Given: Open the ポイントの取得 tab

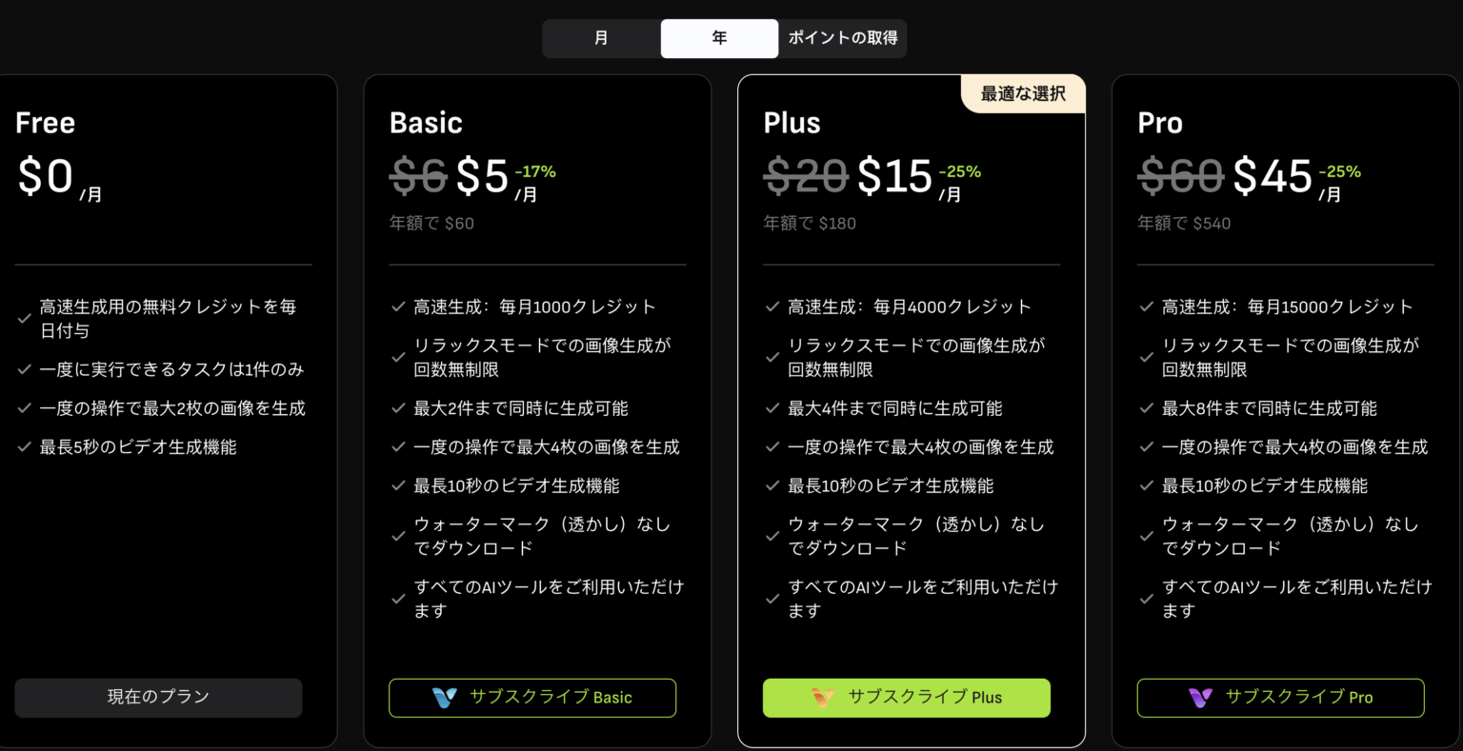Looking at the screenshot, I should point(843,38).
